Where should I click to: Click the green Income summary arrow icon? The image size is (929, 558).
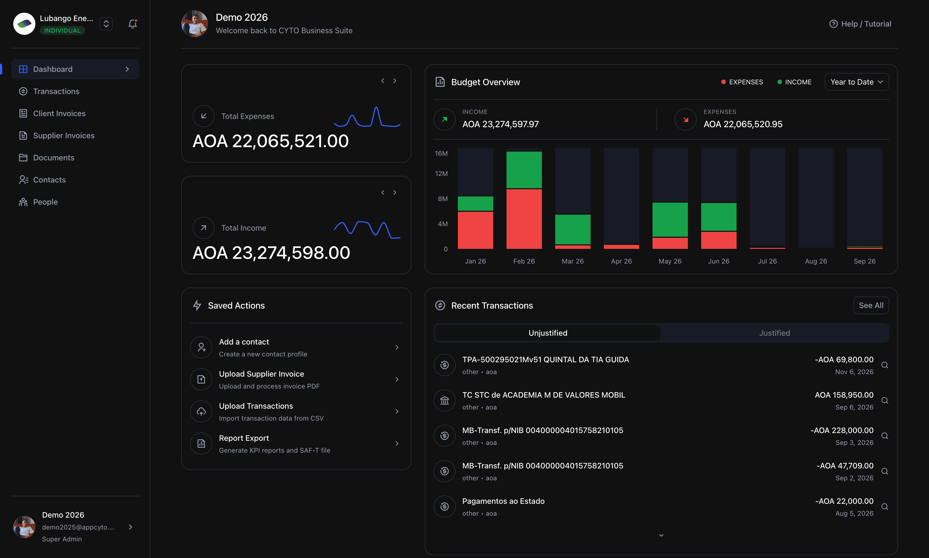click(444, 119)
